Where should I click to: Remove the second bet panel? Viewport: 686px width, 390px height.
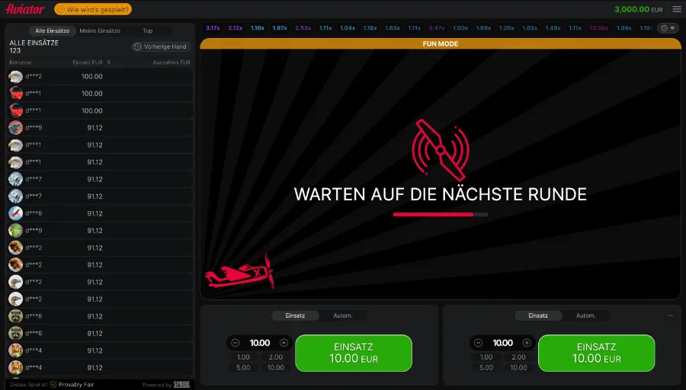click(x=670, y=315)
